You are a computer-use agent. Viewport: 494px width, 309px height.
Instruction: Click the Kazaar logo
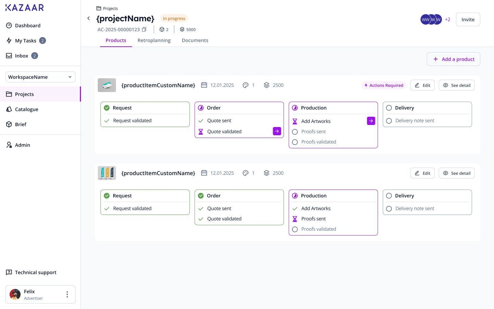point(25,8)
